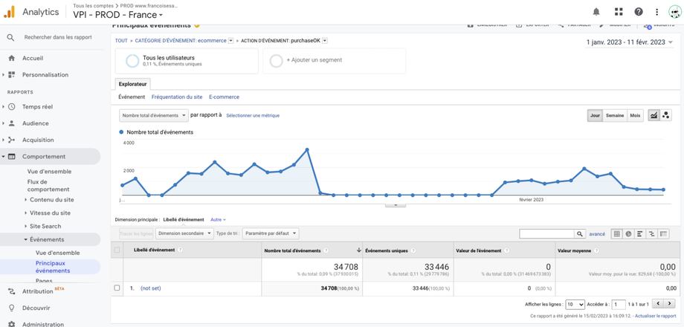The height and width of the screenshot is (327, 684).
Task: Click the avancé filter link
Action: click(597, 234)
